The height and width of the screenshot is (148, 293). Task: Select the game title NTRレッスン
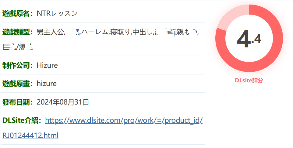(x=57, y=13)
